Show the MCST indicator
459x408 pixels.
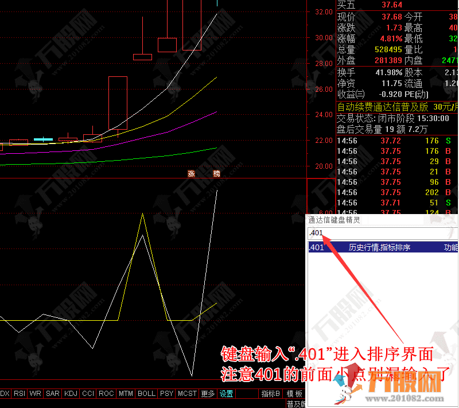pos(188,394)
